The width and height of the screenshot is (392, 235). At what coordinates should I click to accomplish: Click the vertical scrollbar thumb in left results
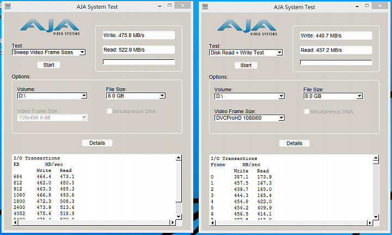click(179, 181)
